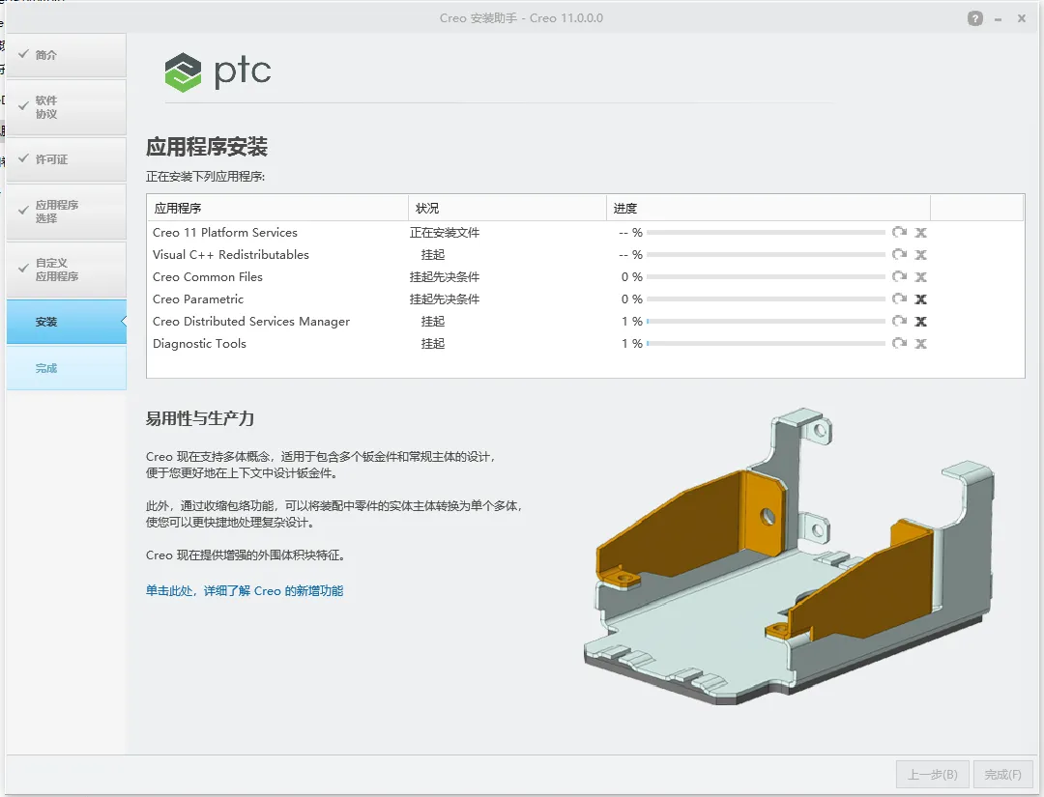Click 易用性与生产力 heading
1044x797 pixels.
pos(200,418)
